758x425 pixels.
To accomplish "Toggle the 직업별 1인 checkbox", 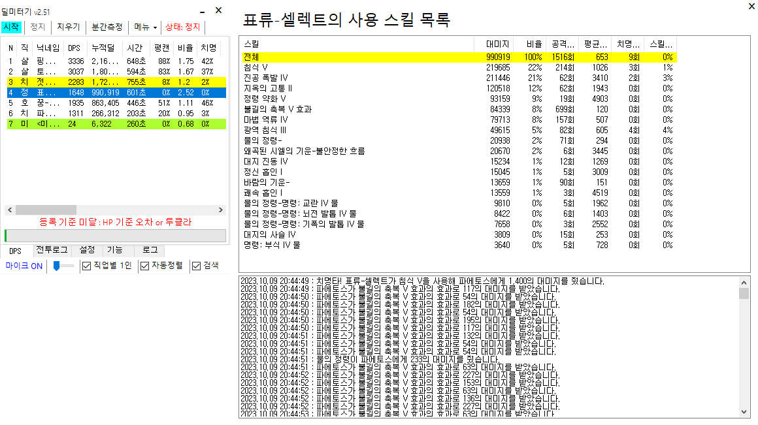I will 107,266.
